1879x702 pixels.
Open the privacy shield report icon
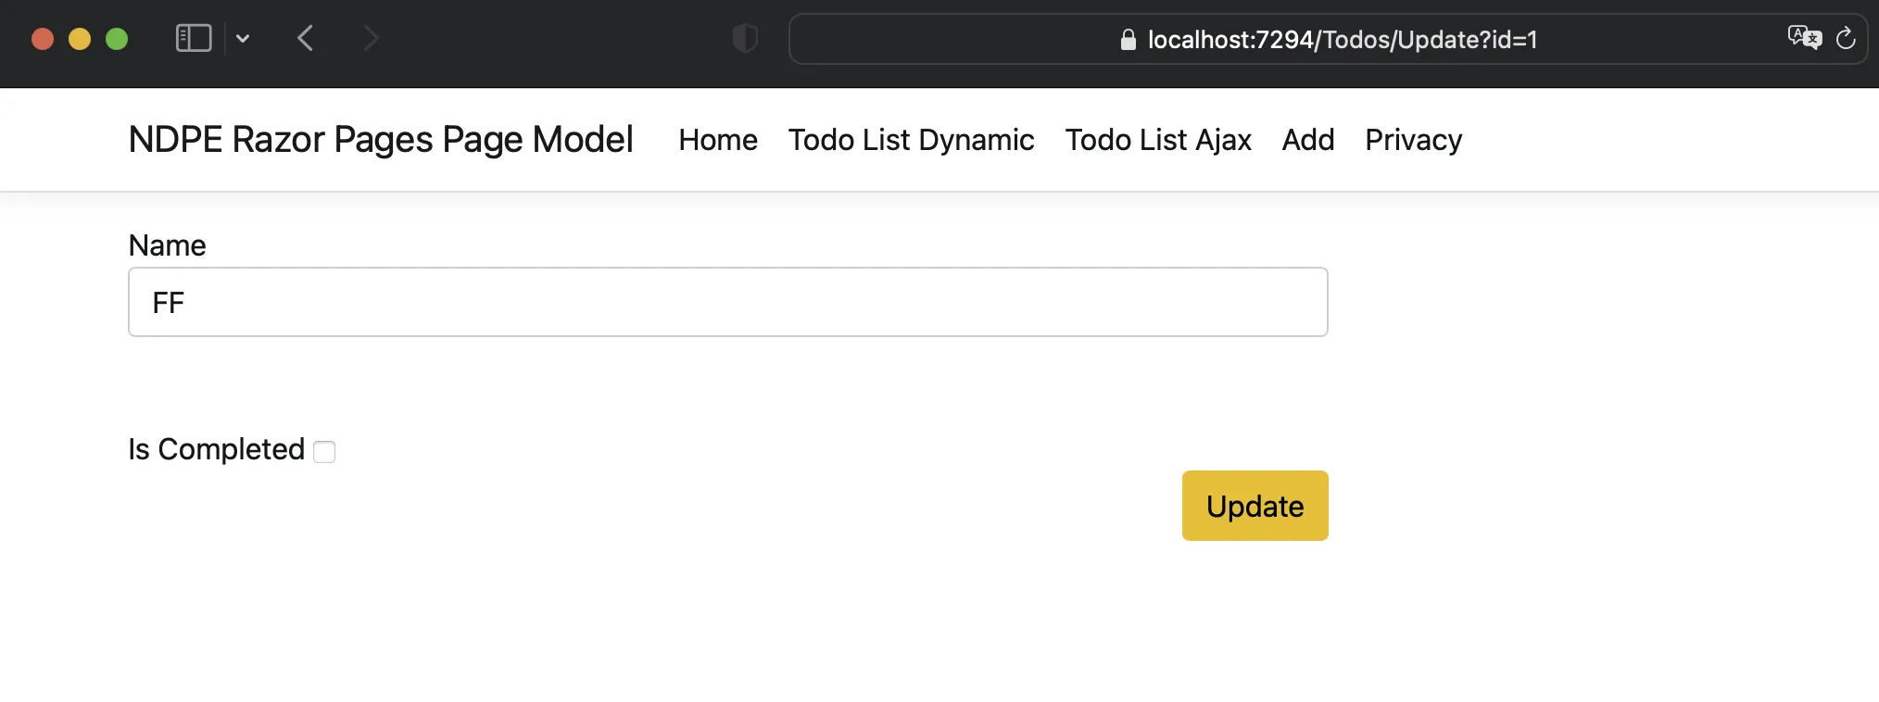745,39
